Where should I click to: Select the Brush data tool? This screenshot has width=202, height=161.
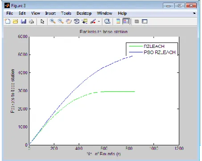(93, 21)
